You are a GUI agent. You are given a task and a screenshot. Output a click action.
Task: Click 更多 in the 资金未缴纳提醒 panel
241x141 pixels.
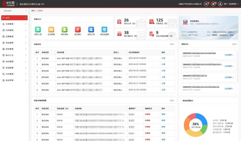[172, 101]
